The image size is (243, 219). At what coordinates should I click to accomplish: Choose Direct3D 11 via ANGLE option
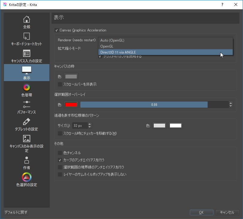(165, 52)
